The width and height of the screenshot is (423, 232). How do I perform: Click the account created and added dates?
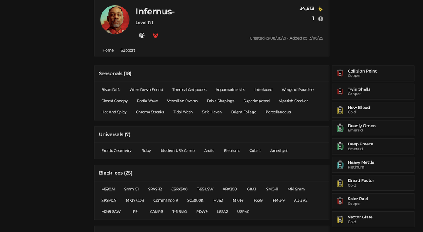pyautogui.click(x=286, y=38)
